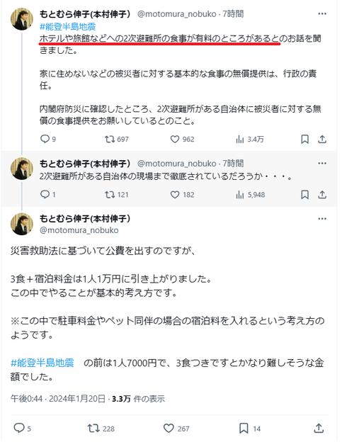
Task: Reply to the second tweet with 1 comment
Action: click(48, 195)
